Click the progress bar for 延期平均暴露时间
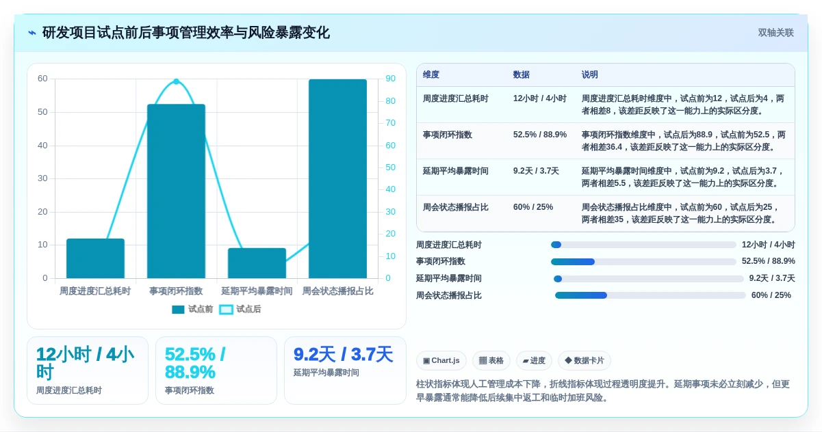The width and height of the screenshot is (822, 432). 648,279
